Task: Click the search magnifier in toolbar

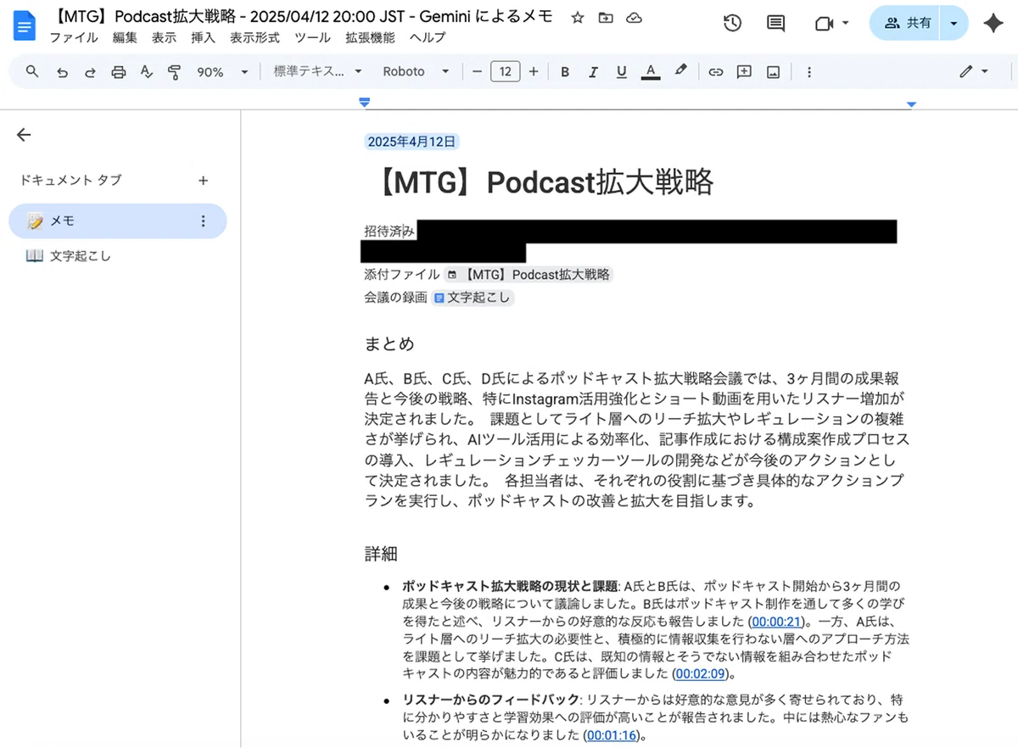Action: (32, 72)
